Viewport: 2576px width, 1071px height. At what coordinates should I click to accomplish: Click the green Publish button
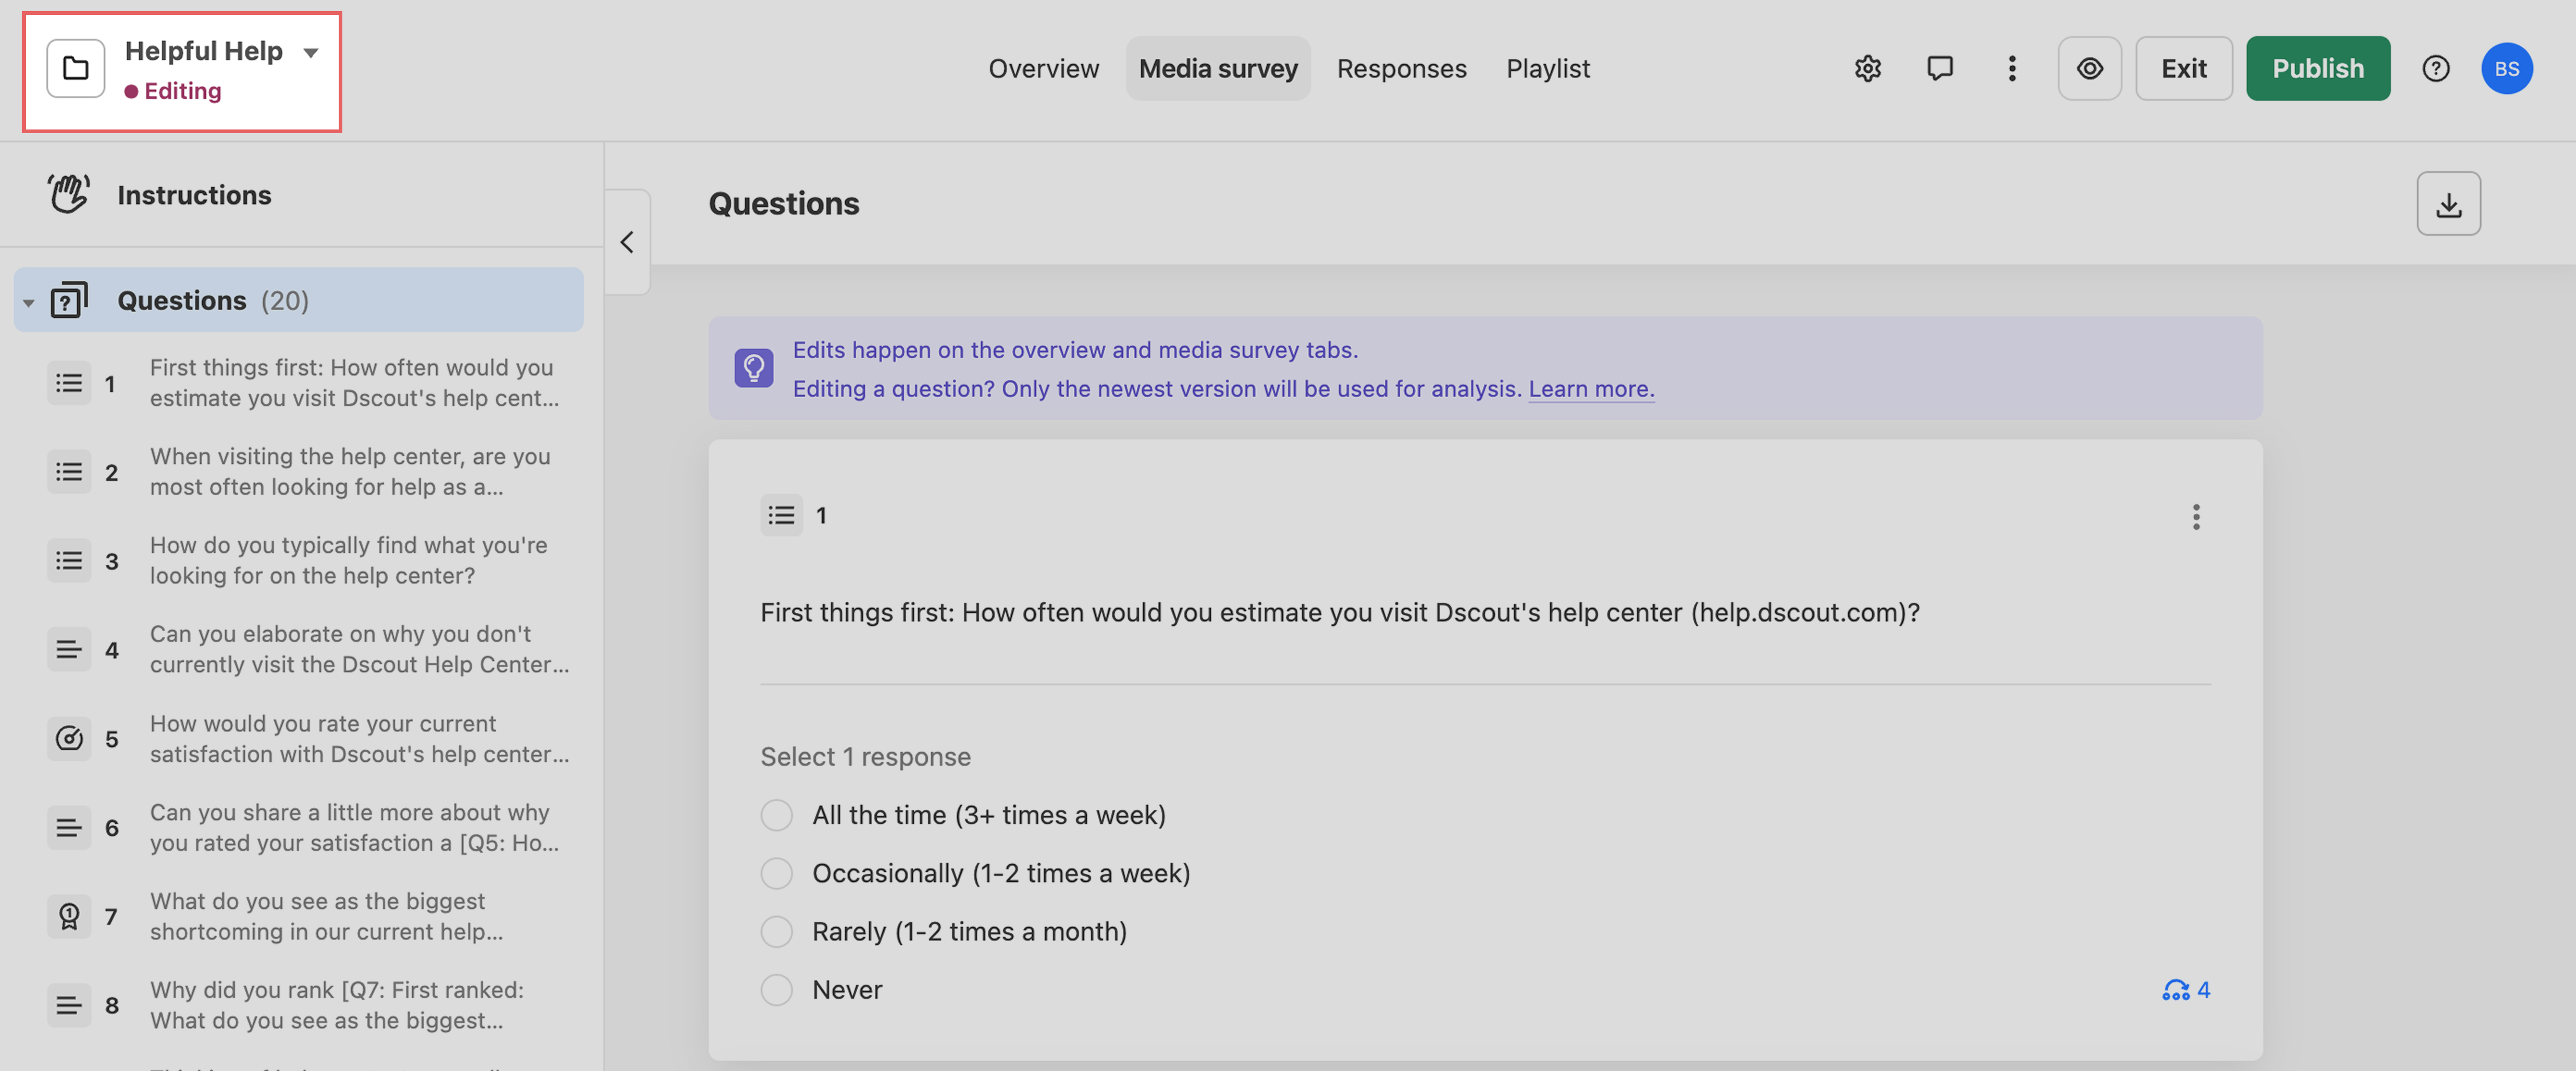coord(2317,69)
